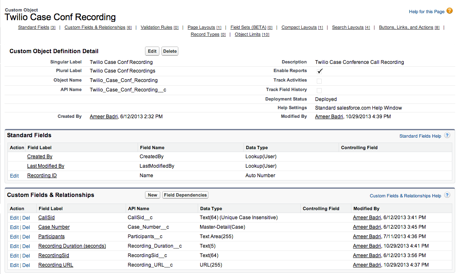Select the Deployed deployment status value
The image size is (456, 274).
(x=326, y=99)
